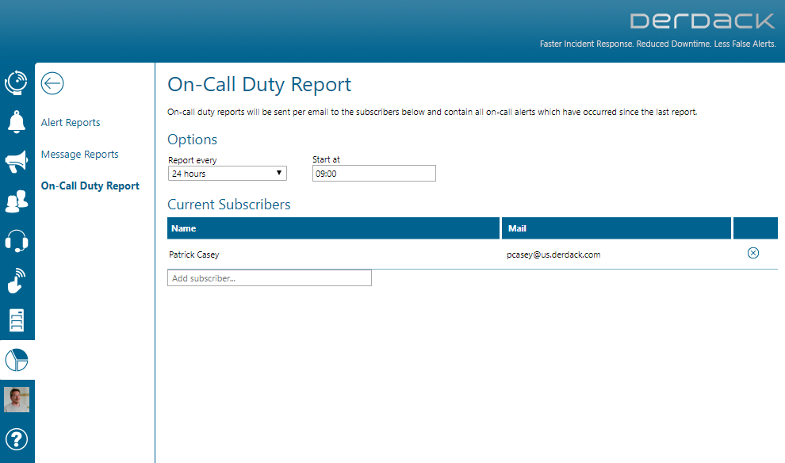Screen dimensions: 785x463
Task: Open the megaphone notifications icon
Action: (17, 161)
